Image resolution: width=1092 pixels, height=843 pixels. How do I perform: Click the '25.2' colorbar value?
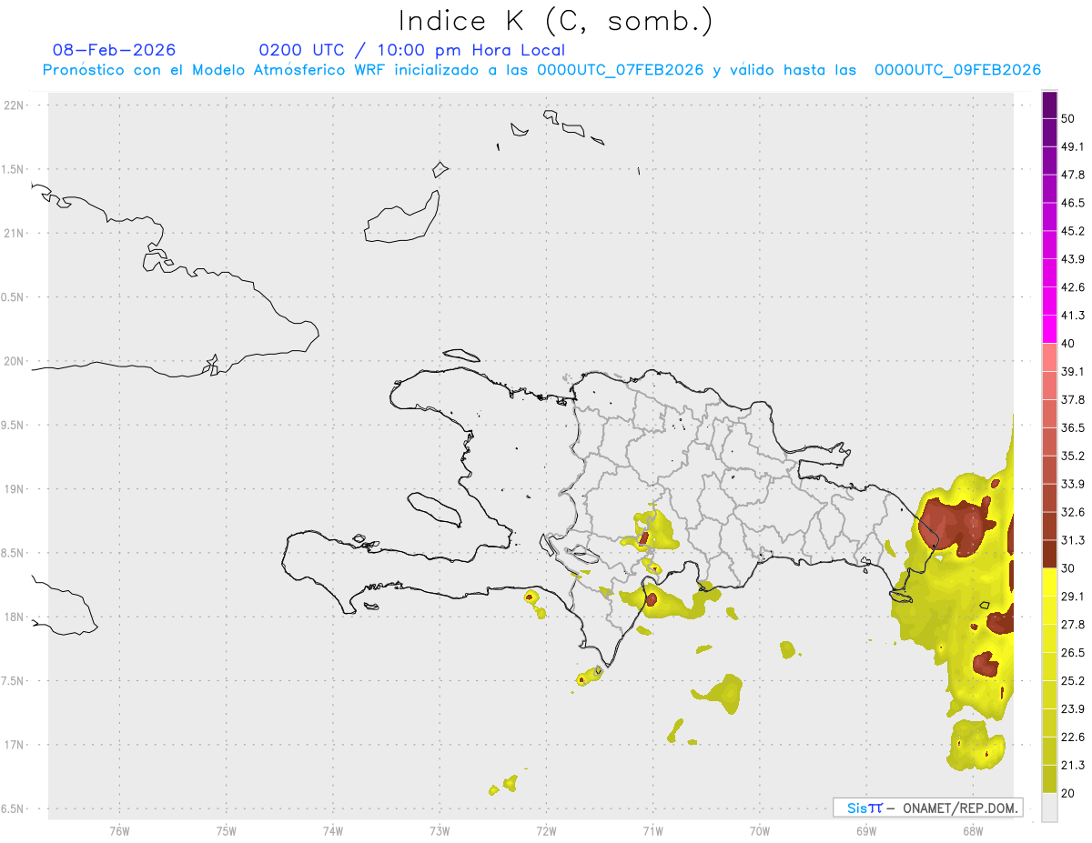[x=1073, y=681]
